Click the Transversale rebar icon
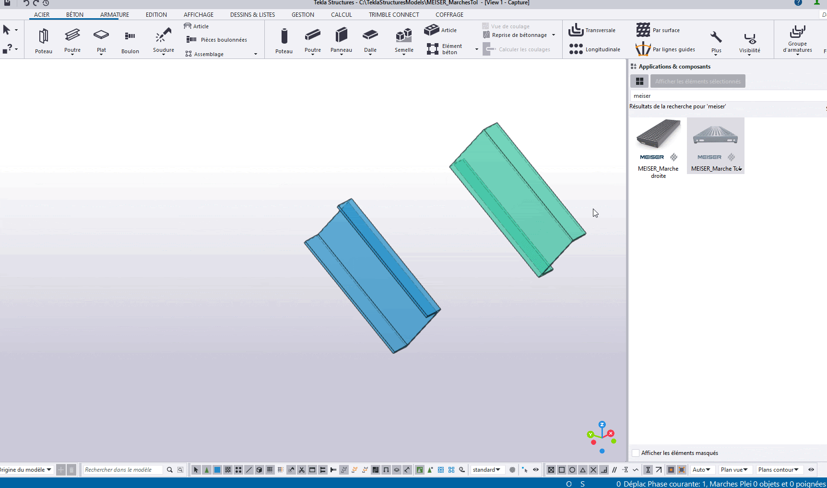 (576, 30)
